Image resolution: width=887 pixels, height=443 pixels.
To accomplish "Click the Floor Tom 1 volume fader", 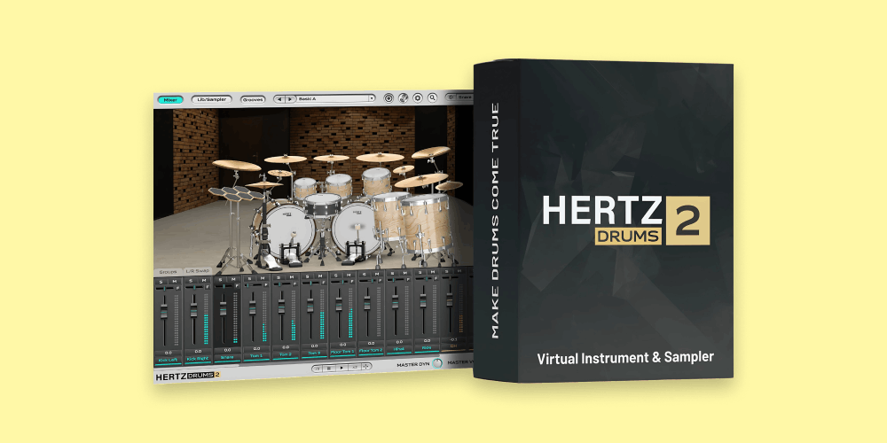I will pyautogui.click(x=339, y=304).
